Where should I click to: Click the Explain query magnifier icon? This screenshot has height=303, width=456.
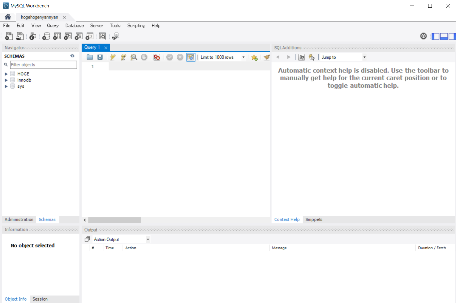click(134, 57)
